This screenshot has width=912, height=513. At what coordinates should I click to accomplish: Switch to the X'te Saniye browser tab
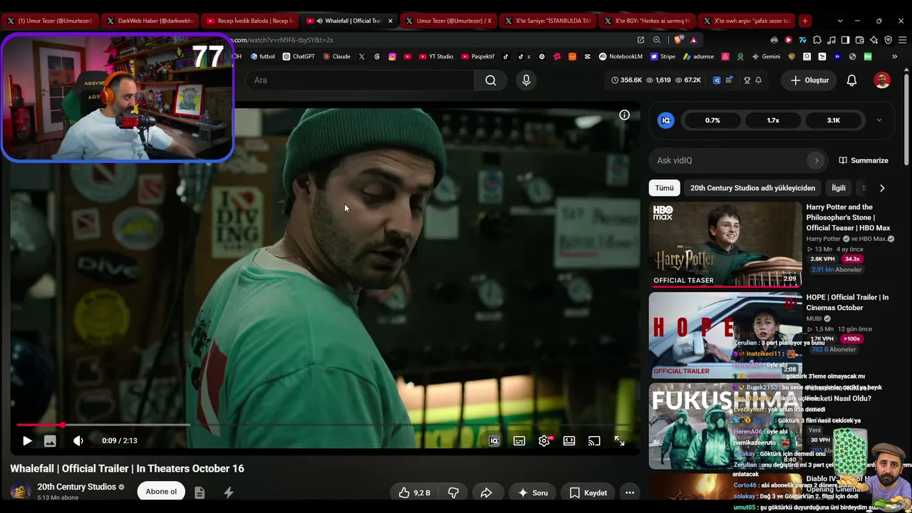tap(548, 21)
